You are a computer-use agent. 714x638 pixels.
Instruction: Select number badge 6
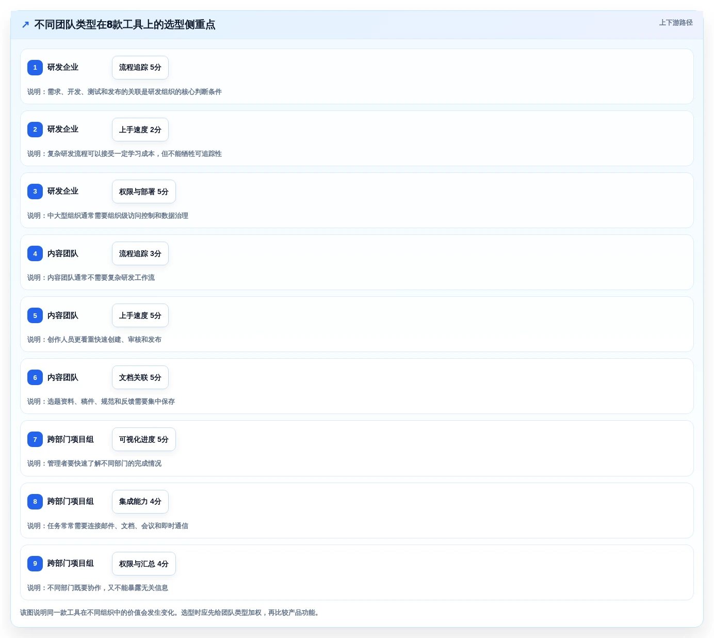tap(35, 377)
